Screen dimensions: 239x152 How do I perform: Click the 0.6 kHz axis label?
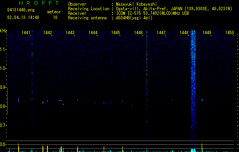[3, 144]
